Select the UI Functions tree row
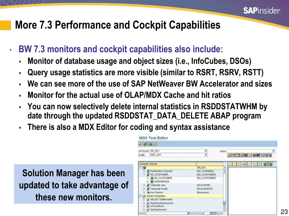This screenshot has width=289, height=216. tap(181, 206)
